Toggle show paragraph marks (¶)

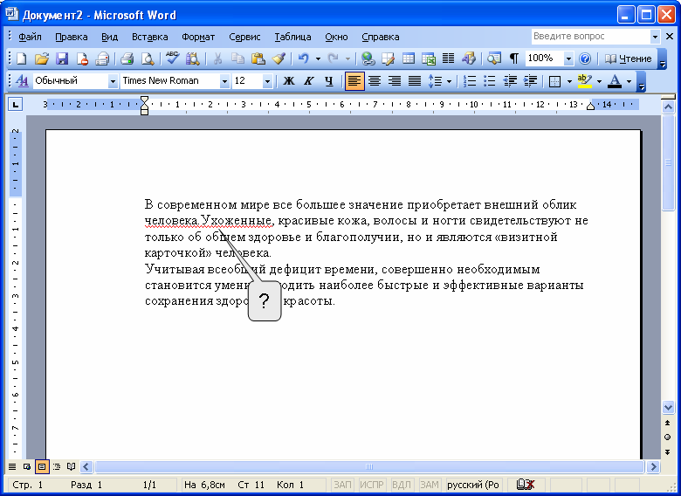click(x=514, y=59)
